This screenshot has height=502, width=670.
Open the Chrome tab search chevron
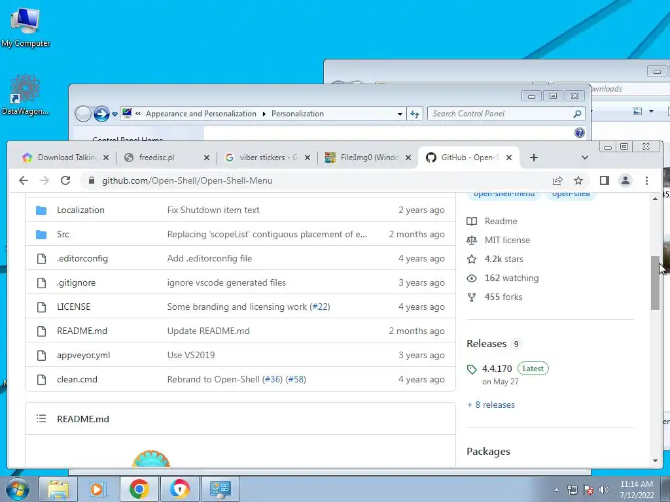click(585, 158)
